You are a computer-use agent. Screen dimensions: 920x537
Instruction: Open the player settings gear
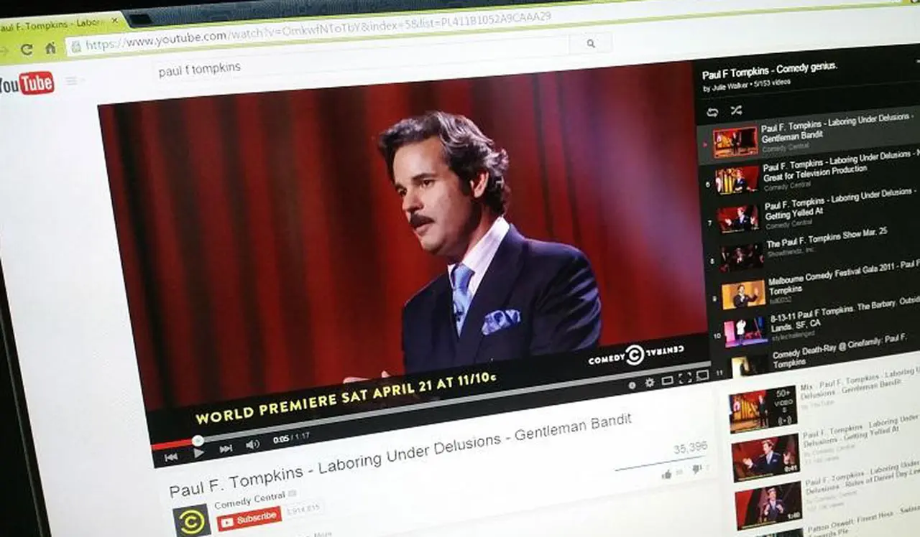[650, 380]
